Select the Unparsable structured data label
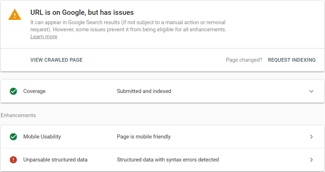The height and width of the screenshot is (172, 325). (x=55, y=159)
